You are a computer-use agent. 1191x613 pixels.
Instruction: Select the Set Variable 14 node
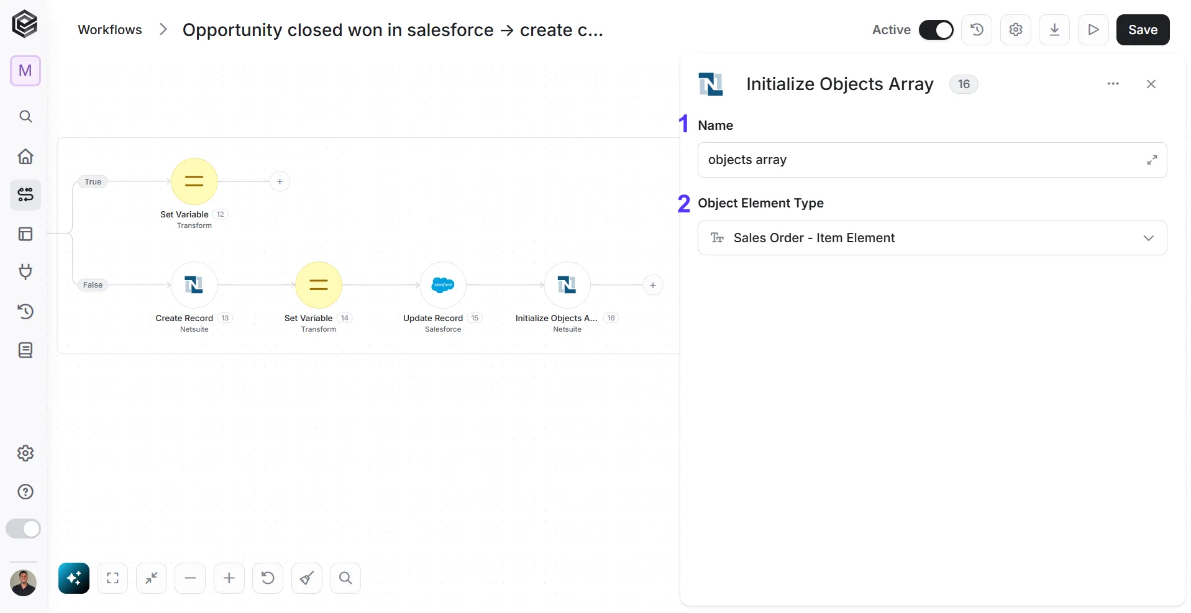click(x=319, y=285)
